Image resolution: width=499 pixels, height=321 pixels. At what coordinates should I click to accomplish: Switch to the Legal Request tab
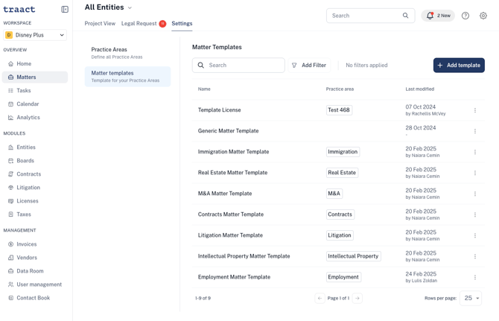pos(144,23)
